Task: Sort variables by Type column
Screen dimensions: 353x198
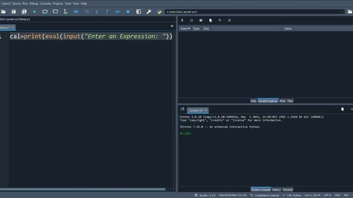Action: tap(196, 29)
